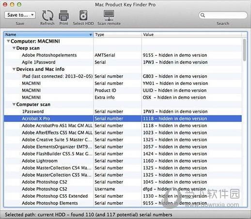Select the MACMINI Serial number row
This screenshot has width=251, height=219.
[123, 84]
